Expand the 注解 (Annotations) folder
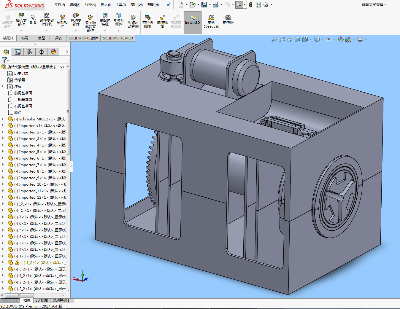Viewport: 400px width, 309px height. point(3,86)
